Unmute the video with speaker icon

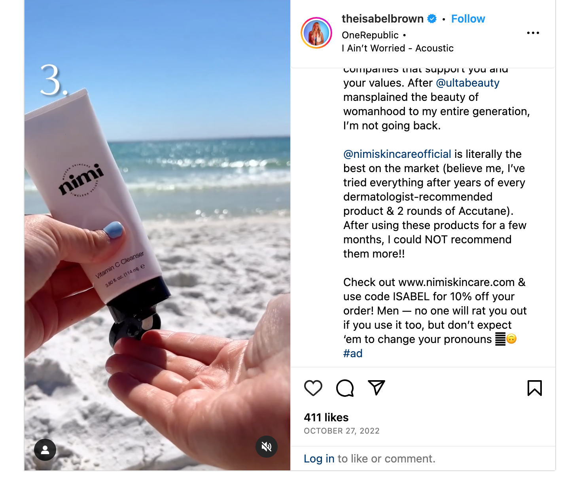[267, 447]
